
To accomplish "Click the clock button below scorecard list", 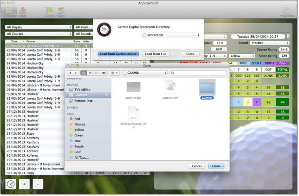I will (11, 184).
